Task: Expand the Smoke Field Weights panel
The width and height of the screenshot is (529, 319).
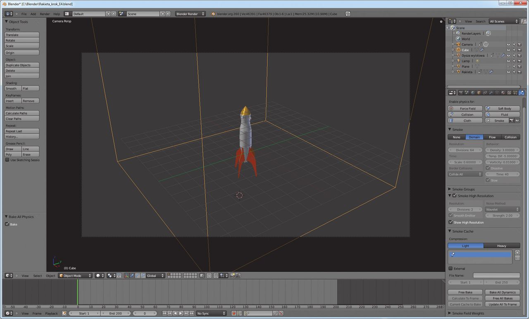Action: [450, 313]
